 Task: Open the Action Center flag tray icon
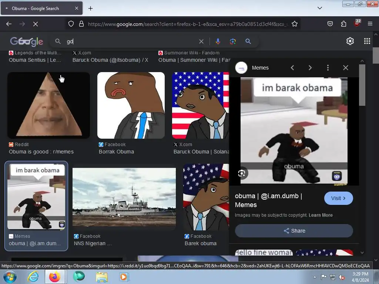323,277
